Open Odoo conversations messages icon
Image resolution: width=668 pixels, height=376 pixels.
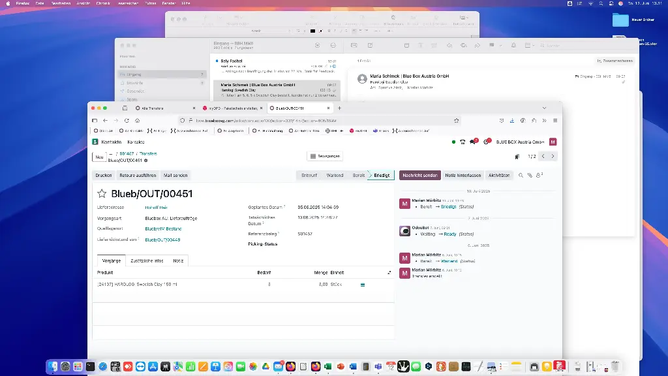pos(473,142)
